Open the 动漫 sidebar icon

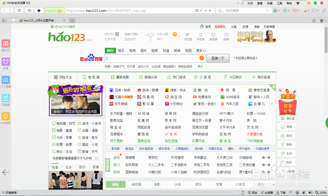coord(6,62)
